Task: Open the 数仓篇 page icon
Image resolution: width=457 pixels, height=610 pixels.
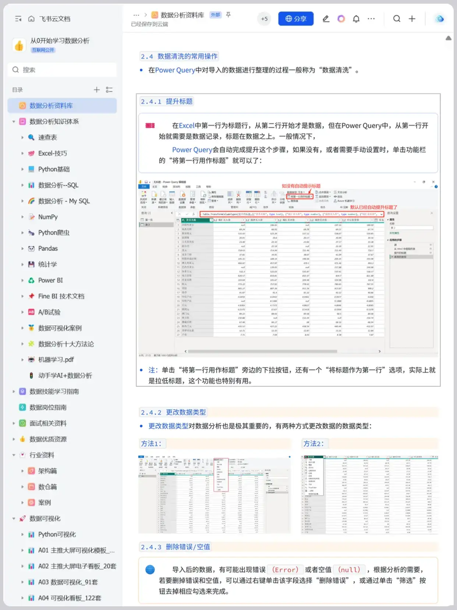Action: [x=31, y=487]
